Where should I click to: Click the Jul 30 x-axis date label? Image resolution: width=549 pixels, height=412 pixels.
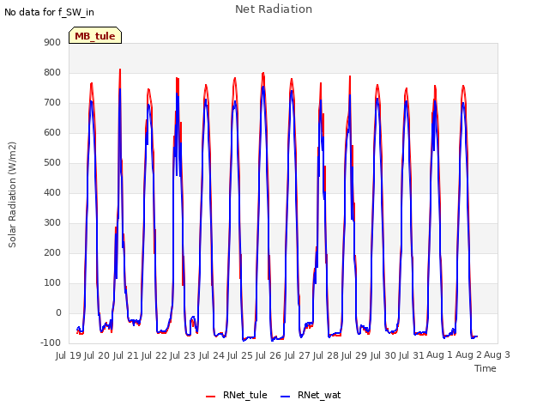(383, 355)
